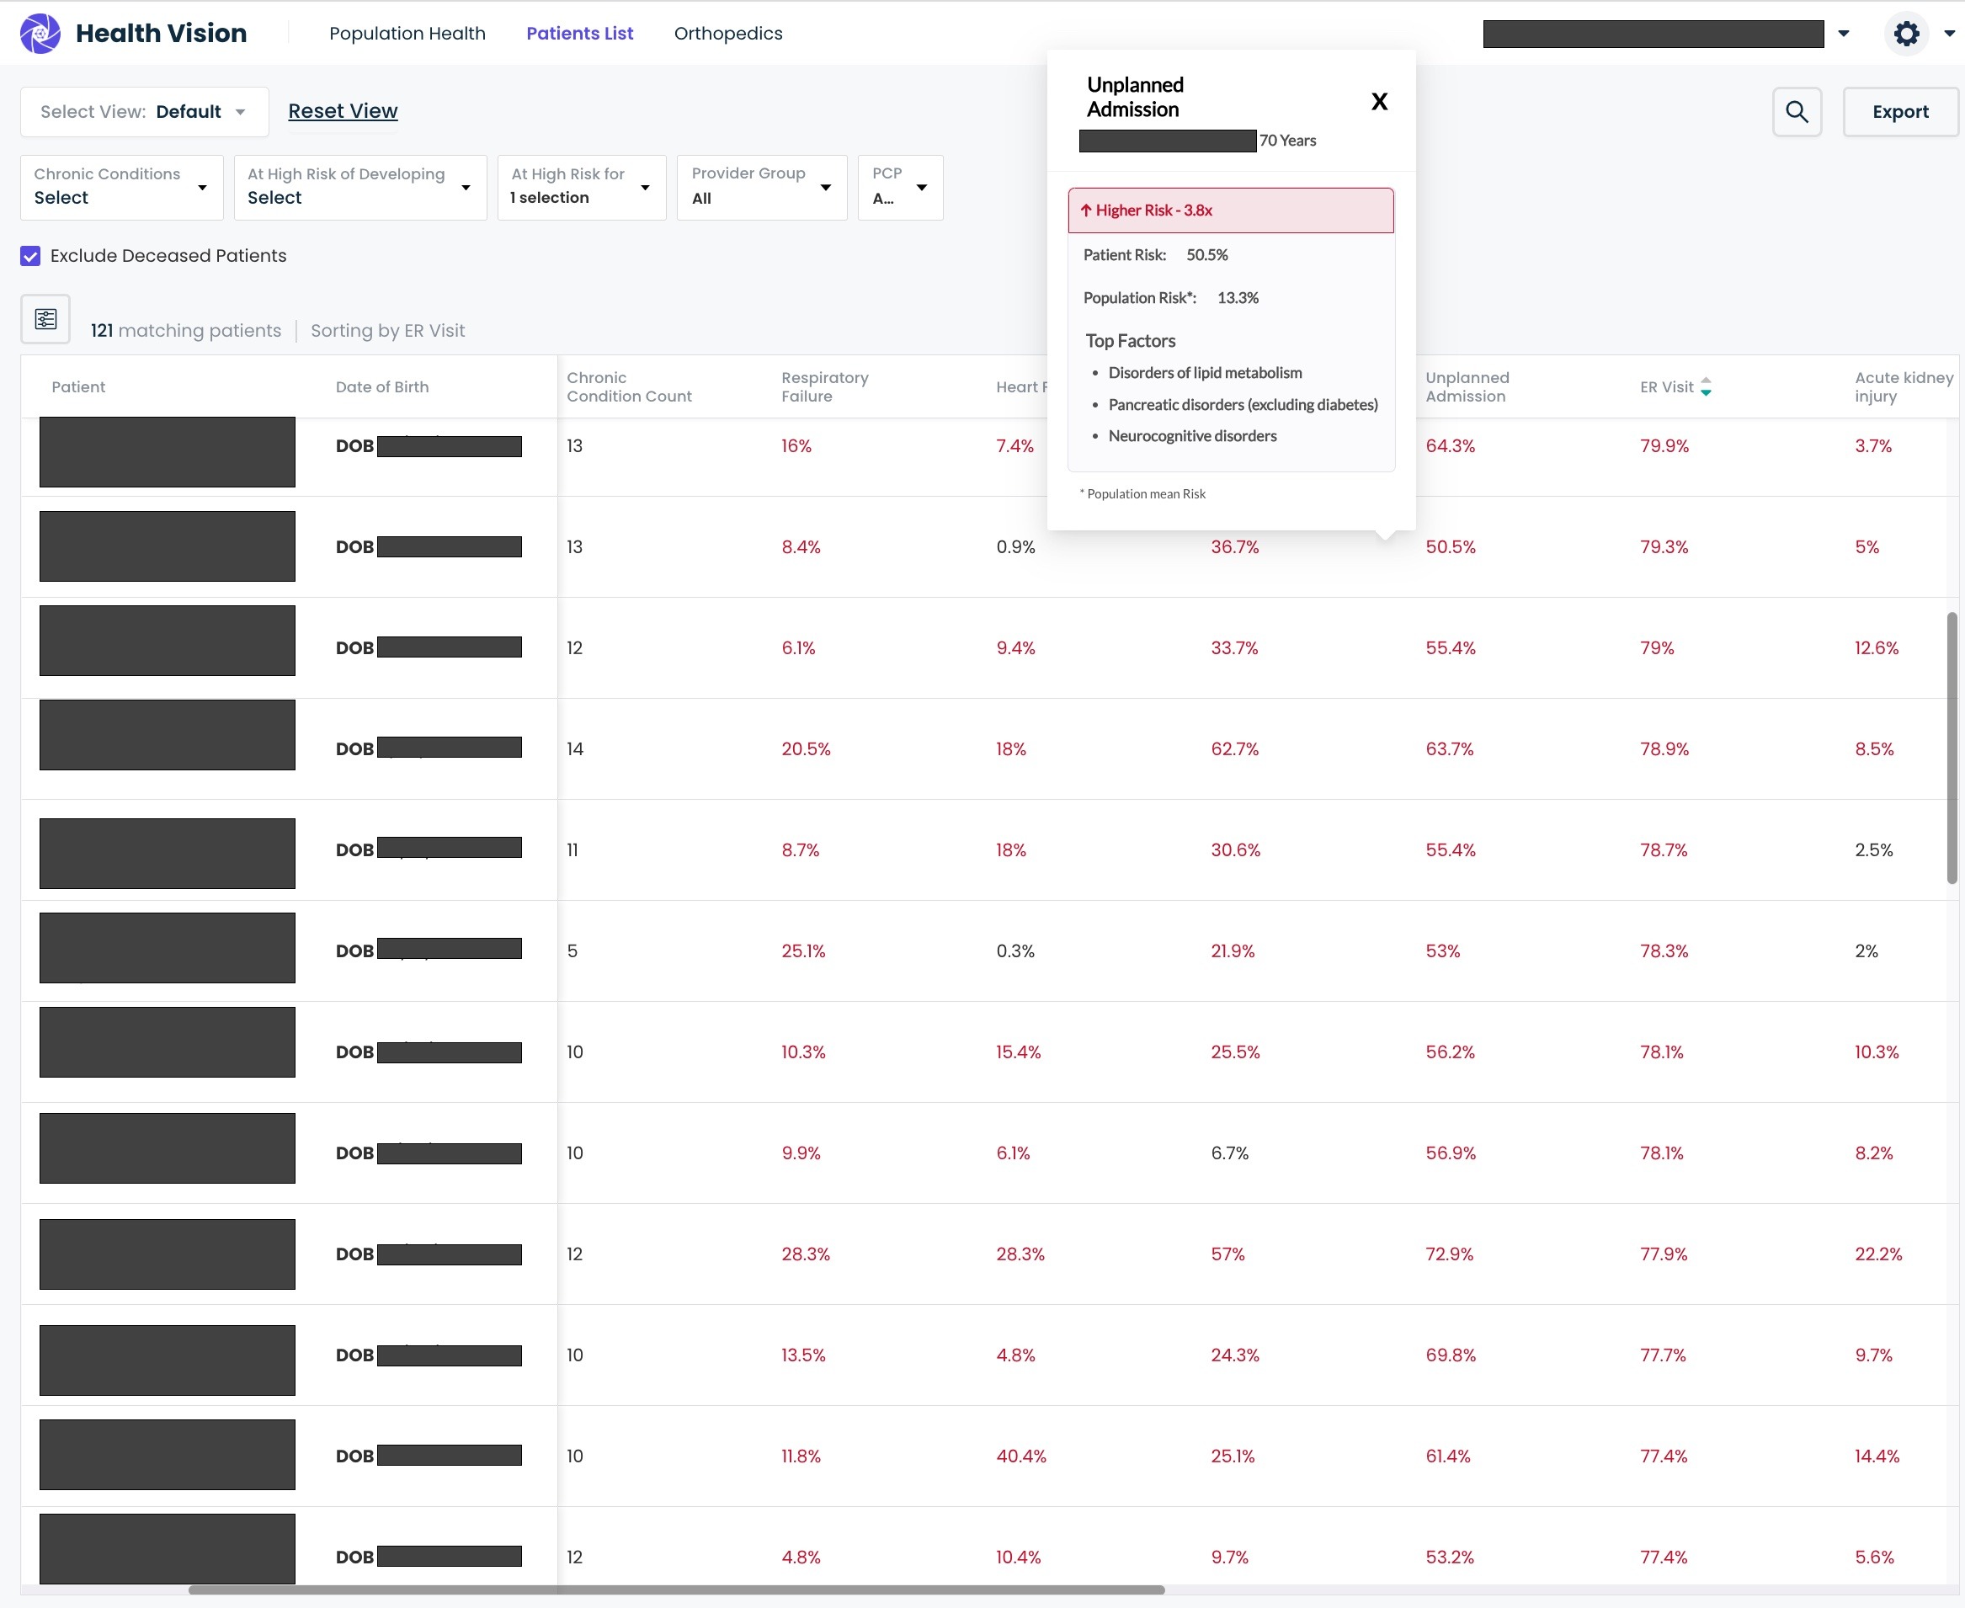Click the 64.3% unplanned admission value
The image size is (1965, 1608).
[x=1450, y=446]
